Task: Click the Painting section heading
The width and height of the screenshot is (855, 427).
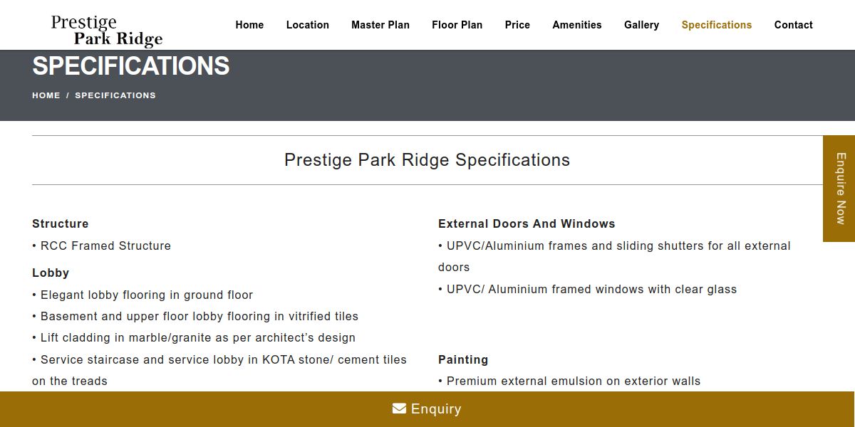Action: (463, 360)
